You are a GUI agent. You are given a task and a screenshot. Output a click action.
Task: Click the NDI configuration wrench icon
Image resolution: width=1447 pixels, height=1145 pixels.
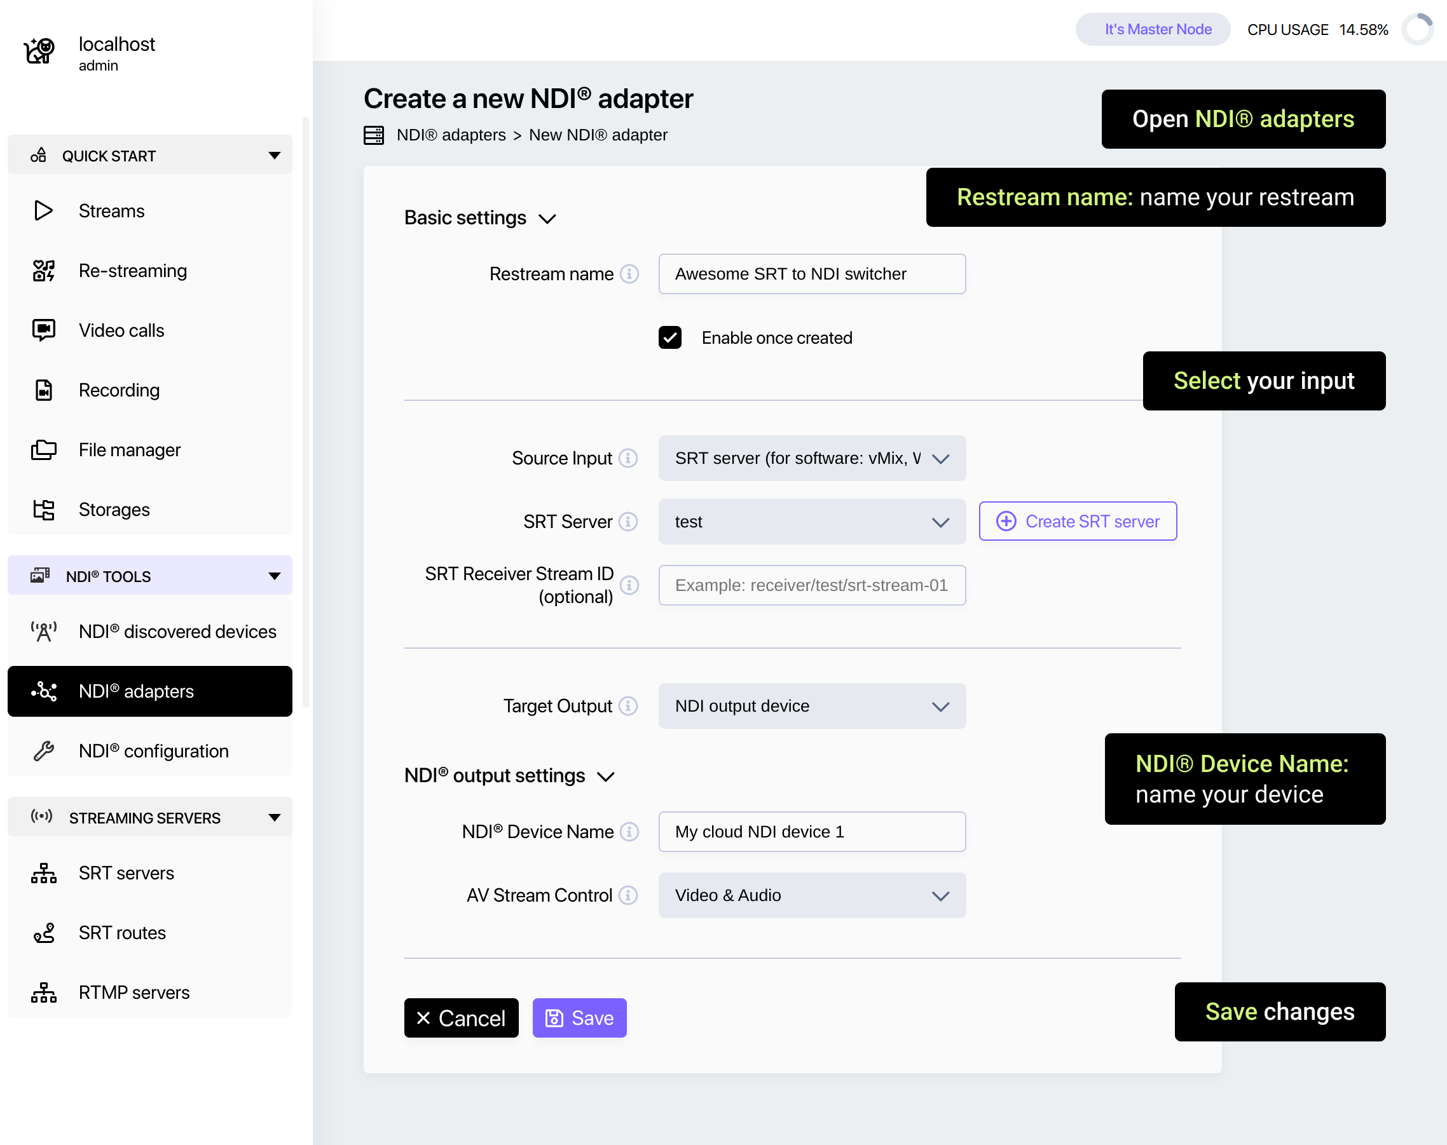(44, 751)
